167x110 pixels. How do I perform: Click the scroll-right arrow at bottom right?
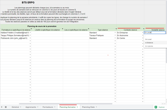point(165,104)
